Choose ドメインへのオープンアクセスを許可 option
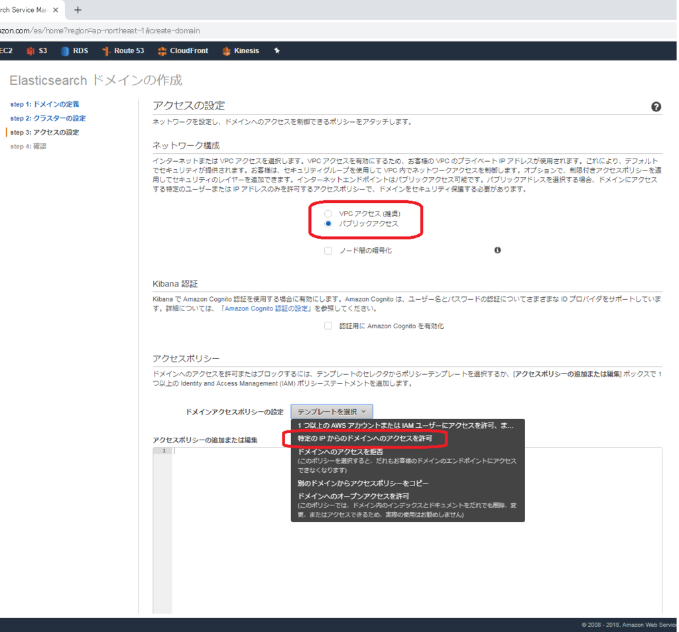The image size is (679, 632). tap(407, 505)
